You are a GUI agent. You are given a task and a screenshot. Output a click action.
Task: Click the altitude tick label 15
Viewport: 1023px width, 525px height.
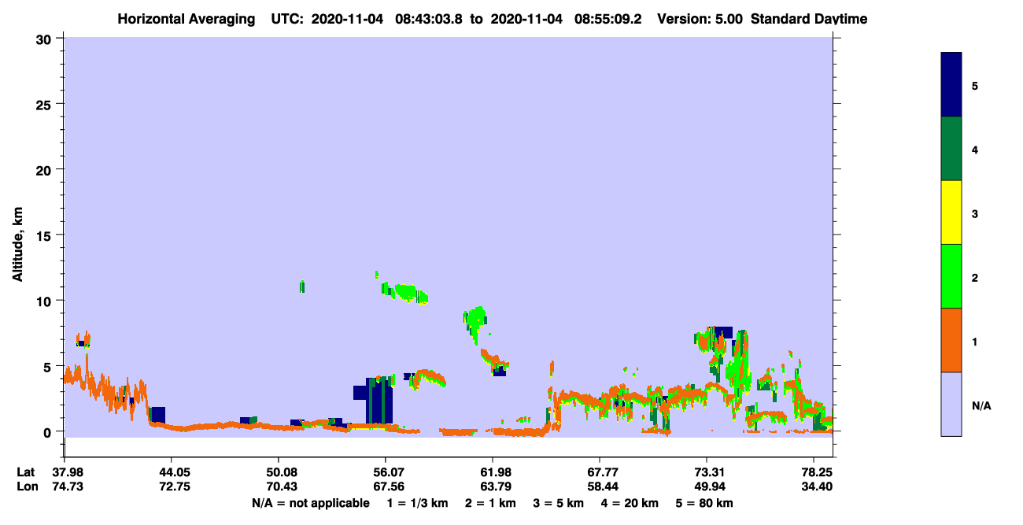point(46,235)
